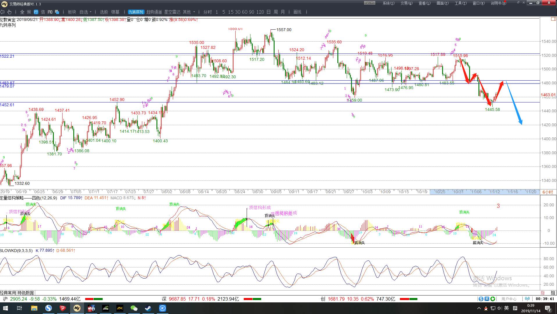This screenshot has height=314, width=557.
Task: Click the back arrow navigation icon
Action: coord(3,12)
